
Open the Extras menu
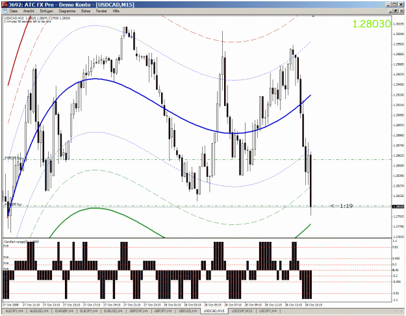pyautogui.click(x=86, y=11)
